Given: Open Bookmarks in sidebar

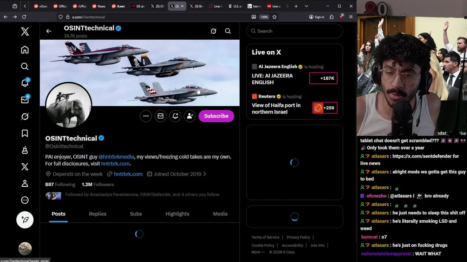Looking at the screenshot, I should point(25,134).
